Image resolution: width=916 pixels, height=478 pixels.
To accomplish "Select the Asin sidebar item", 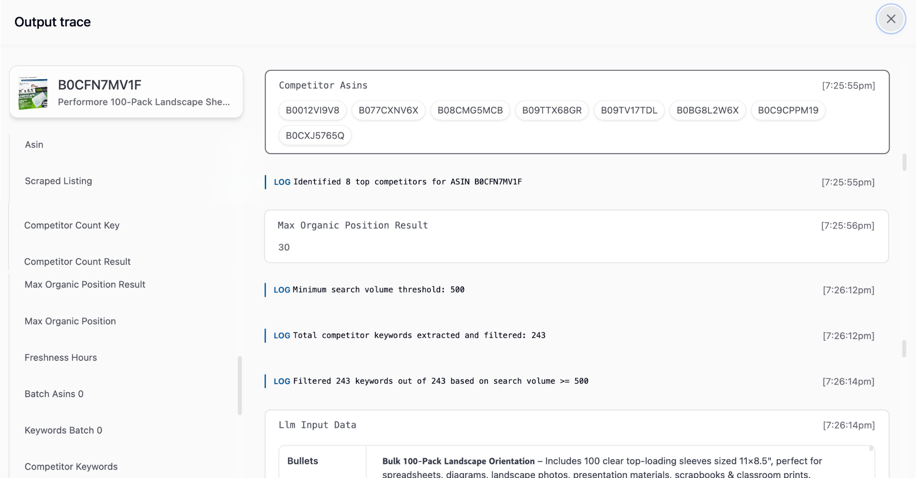I will pos(34,144).
